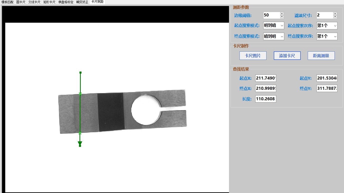The height and width of the screenshot is (193, 344).
Task: Decrease 滤波尺寸 with down arrow
Action: coord(335,17)
